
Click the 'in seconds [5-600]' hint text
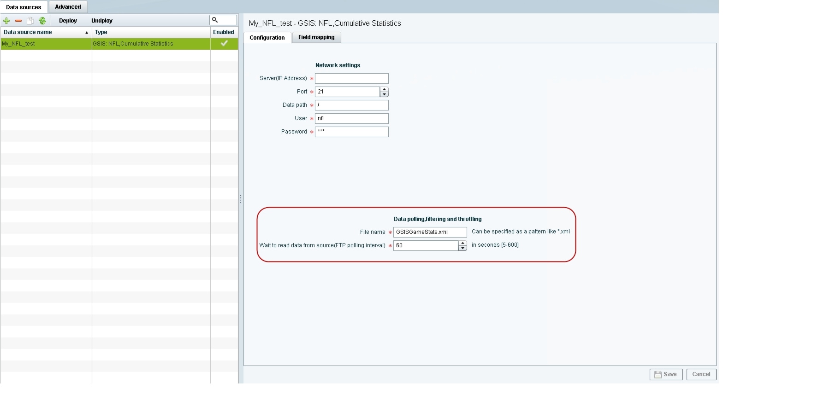[x=495, y=245]
